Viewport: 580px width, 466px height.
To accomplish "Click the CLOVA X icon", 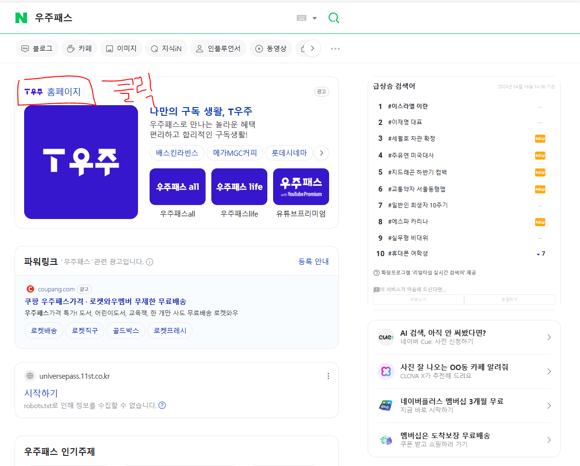I will [386, 371].
